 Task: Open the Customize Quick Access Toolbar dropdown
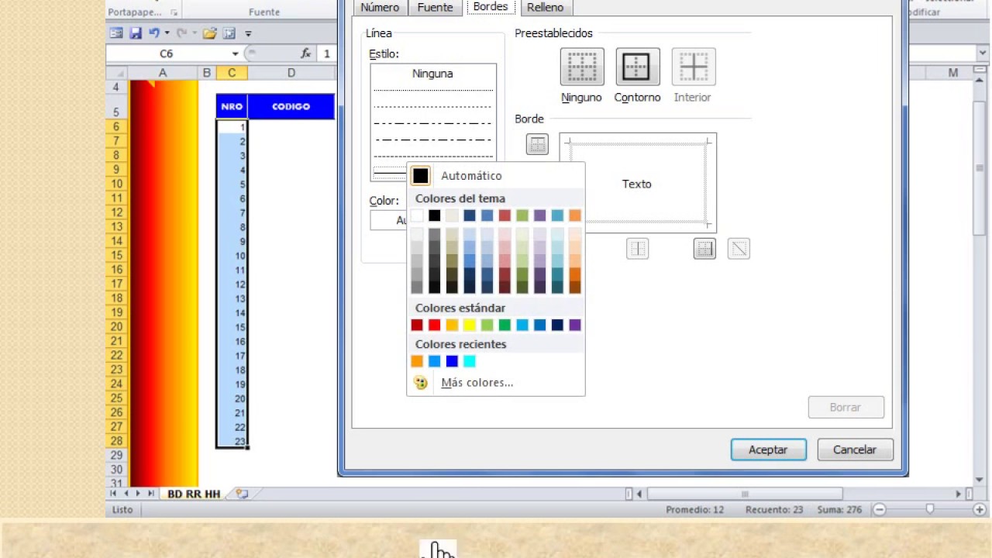tap(249, 33)
